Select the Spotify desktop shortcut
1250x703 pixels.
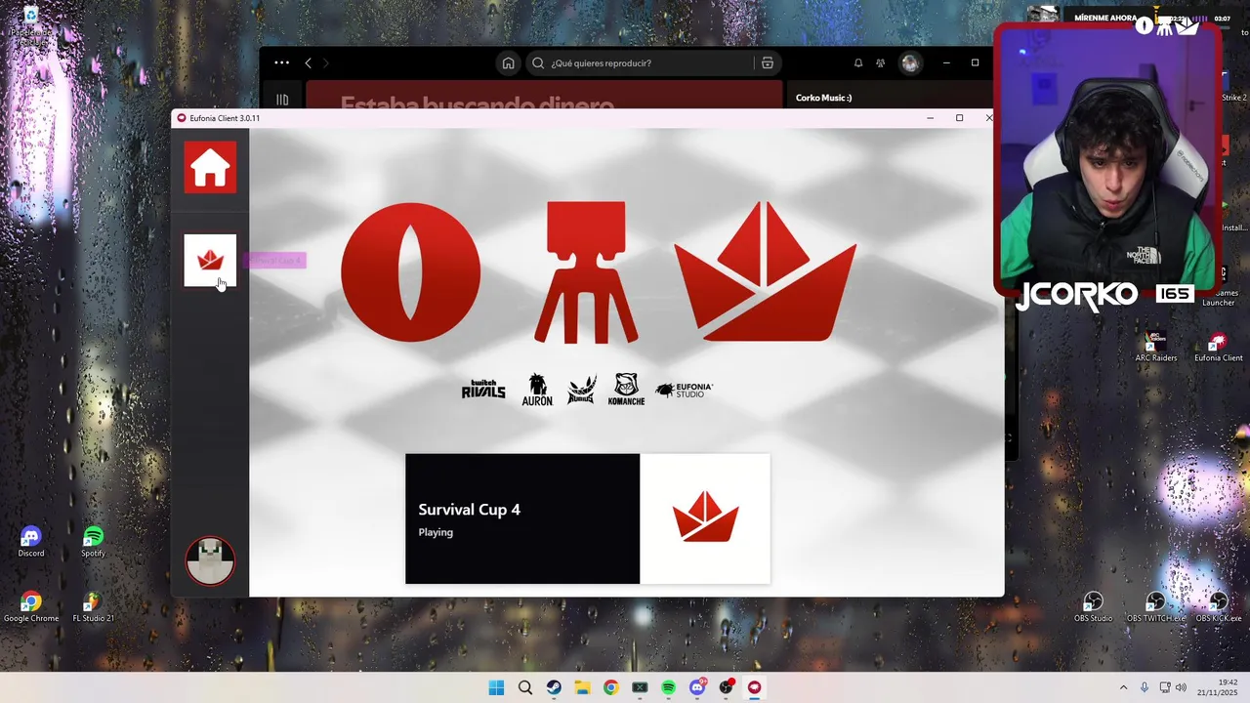tap(93, 542)
